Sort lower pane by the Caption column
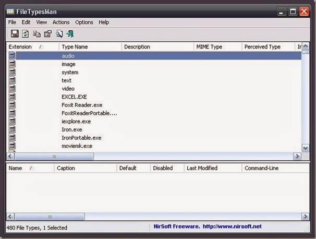316x239 pixels. [x=86, y=168]
